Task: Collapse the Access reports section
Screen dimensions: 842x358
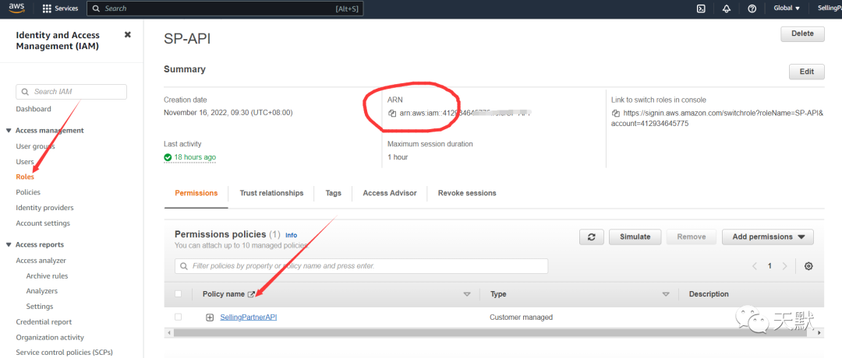Action: click(9, 244)
